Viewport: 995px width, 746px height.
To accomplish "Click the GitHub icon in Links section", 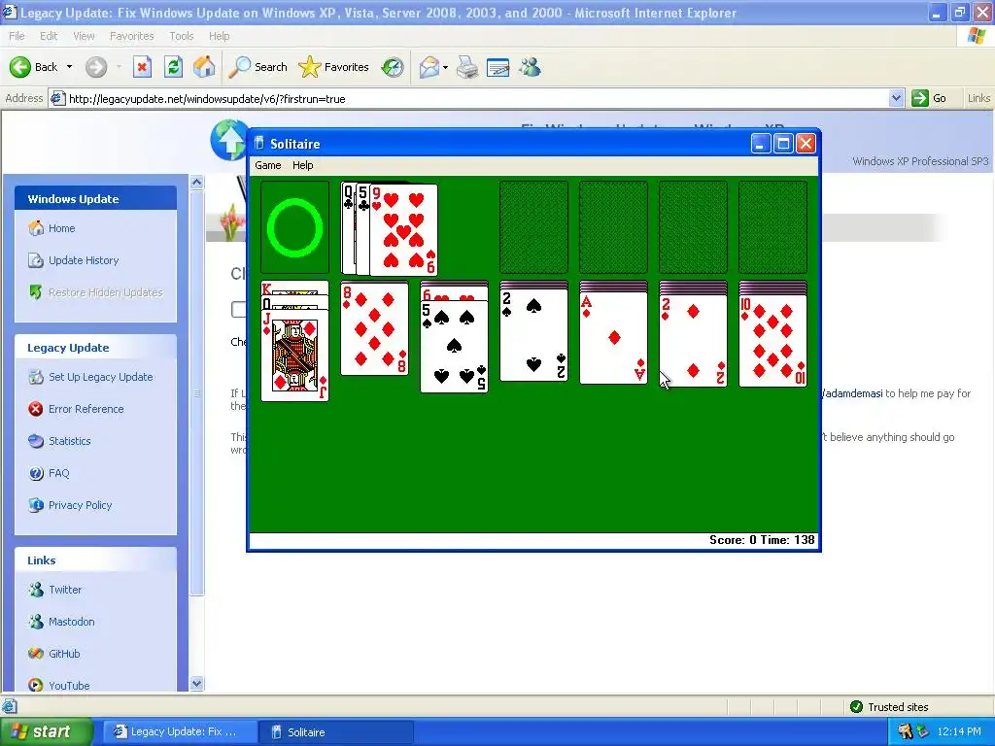I will click(36, 654).
